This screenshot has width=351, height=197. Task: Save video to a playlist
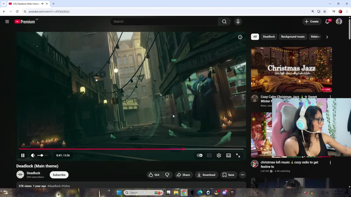[228, 175]
